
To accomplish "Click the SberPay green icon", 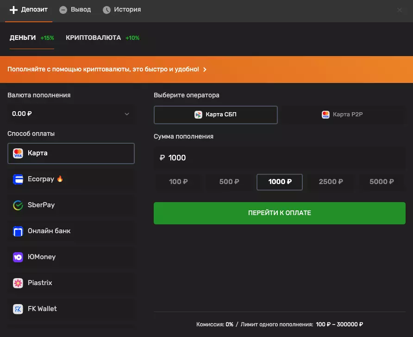I will coord(18,205).
